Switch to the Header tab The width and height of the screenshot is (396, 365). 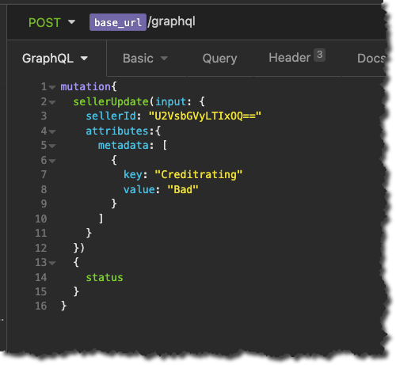coord(290,58)
